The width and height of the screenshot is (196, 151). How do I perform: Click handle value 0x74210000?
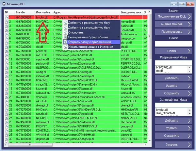(x=24, y=101)
